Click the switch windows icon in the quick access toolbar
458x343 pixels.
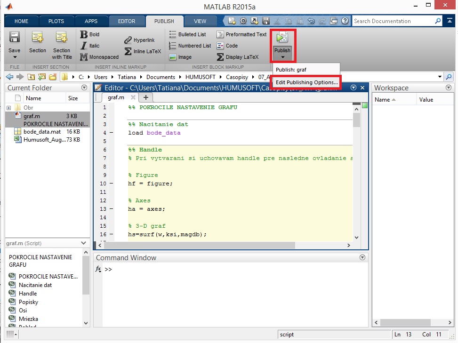(334, 21)
